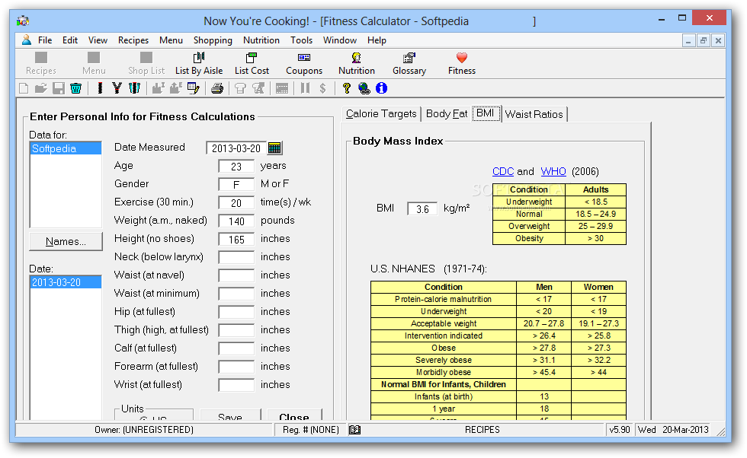Click the empty Neck measurement field

click(236, 258)
